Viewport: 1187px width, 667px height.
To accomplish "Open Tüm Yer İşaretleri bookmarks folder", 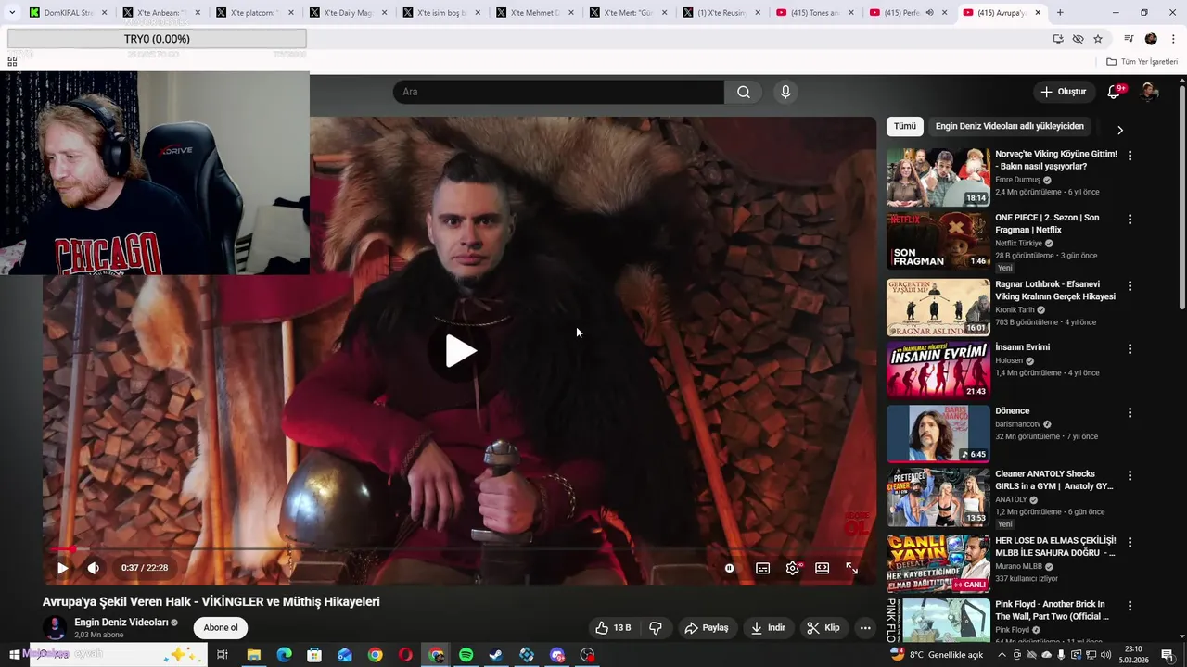I will pos(1142,62).
